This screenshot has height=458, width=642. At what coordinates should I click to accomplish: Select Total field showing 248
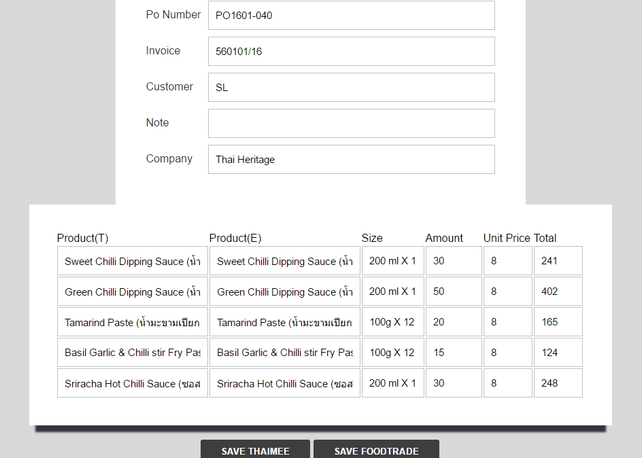[558, 383]
